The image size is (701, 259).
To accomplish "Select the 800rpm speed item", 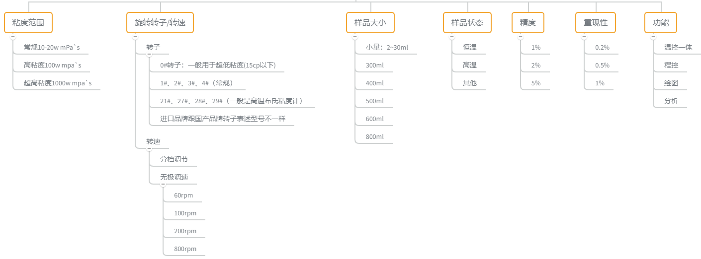I will 185,249.
